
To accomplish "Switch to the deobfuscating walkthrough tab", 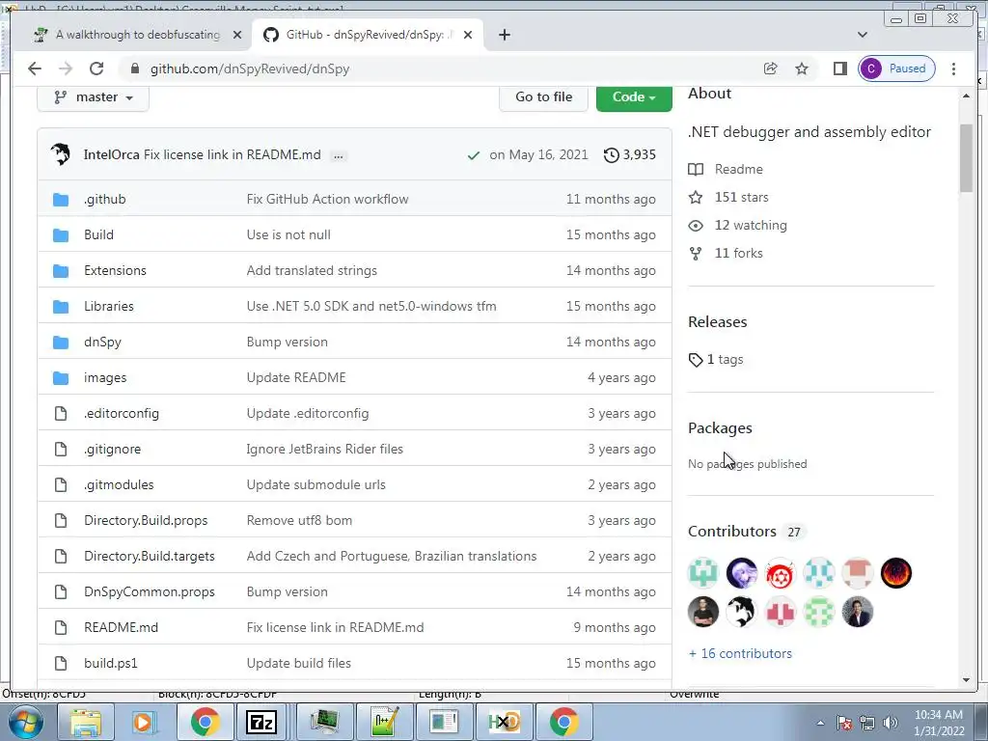I will tap(137, 35).
